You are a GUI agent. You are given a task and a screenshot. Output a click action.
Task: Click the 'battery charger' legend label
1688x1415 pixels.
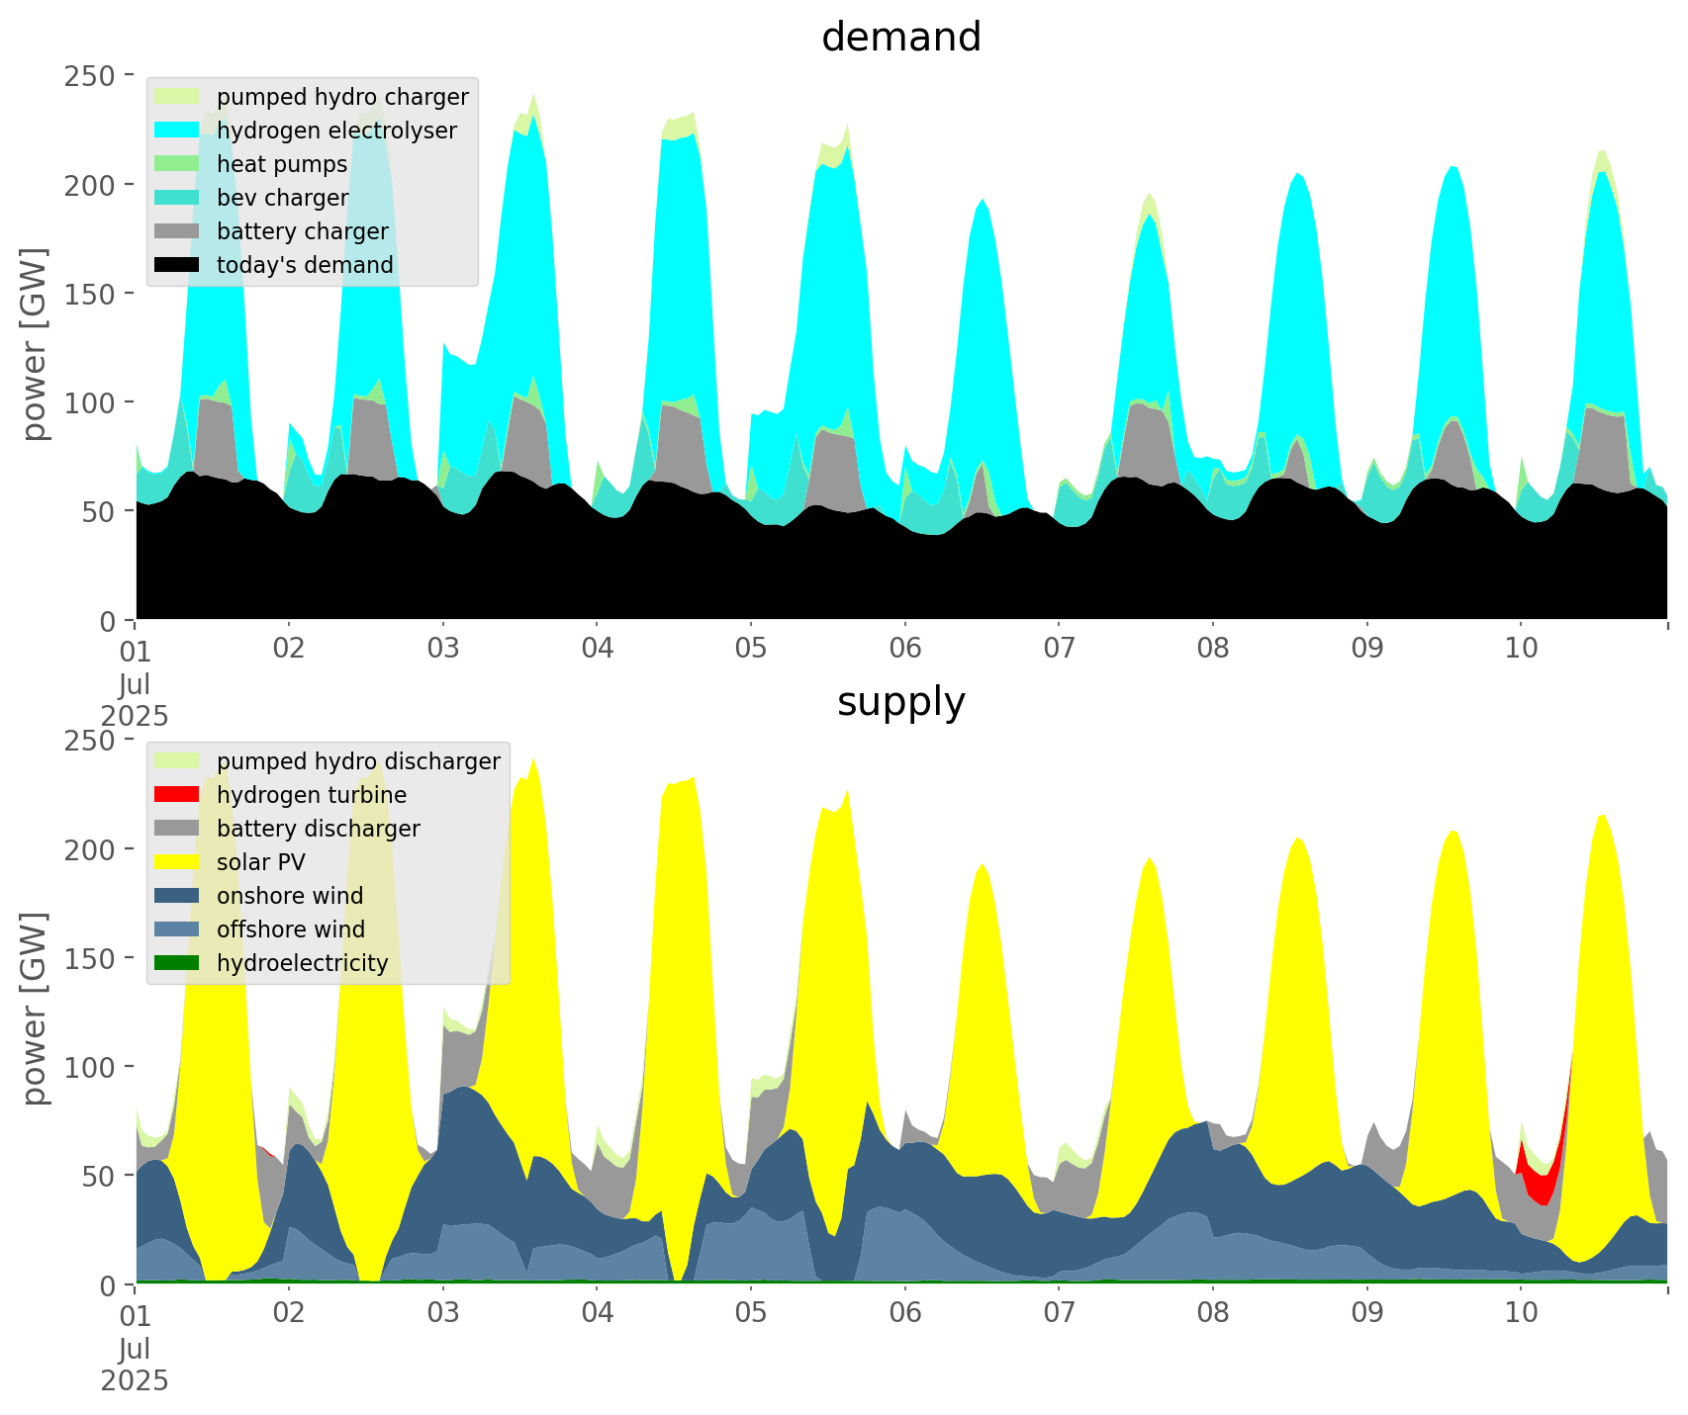tap(302, 231)
